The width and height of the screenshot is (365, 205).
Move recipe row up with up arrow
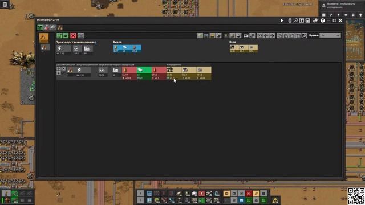[59, 69]
